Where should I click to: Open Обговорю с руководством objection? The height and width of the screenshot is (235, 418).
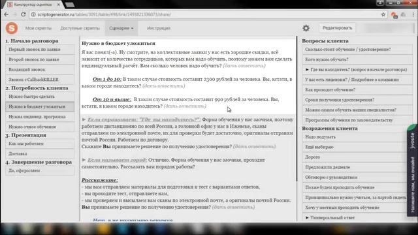(355, 178)
